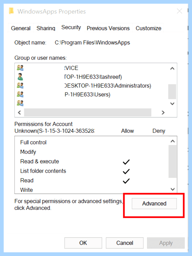Confirm with the OK button

83,243
